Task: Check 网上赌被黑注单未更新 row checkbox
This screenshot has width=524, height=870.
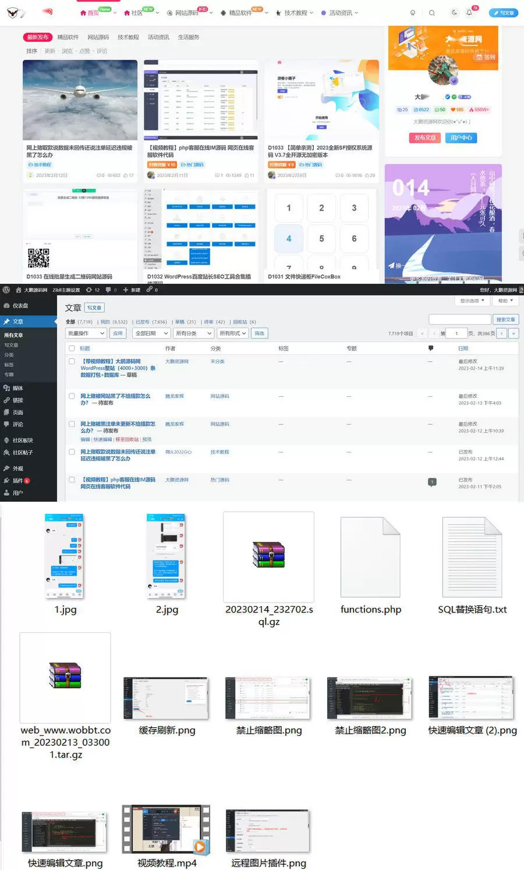Action: click(72, 424)
